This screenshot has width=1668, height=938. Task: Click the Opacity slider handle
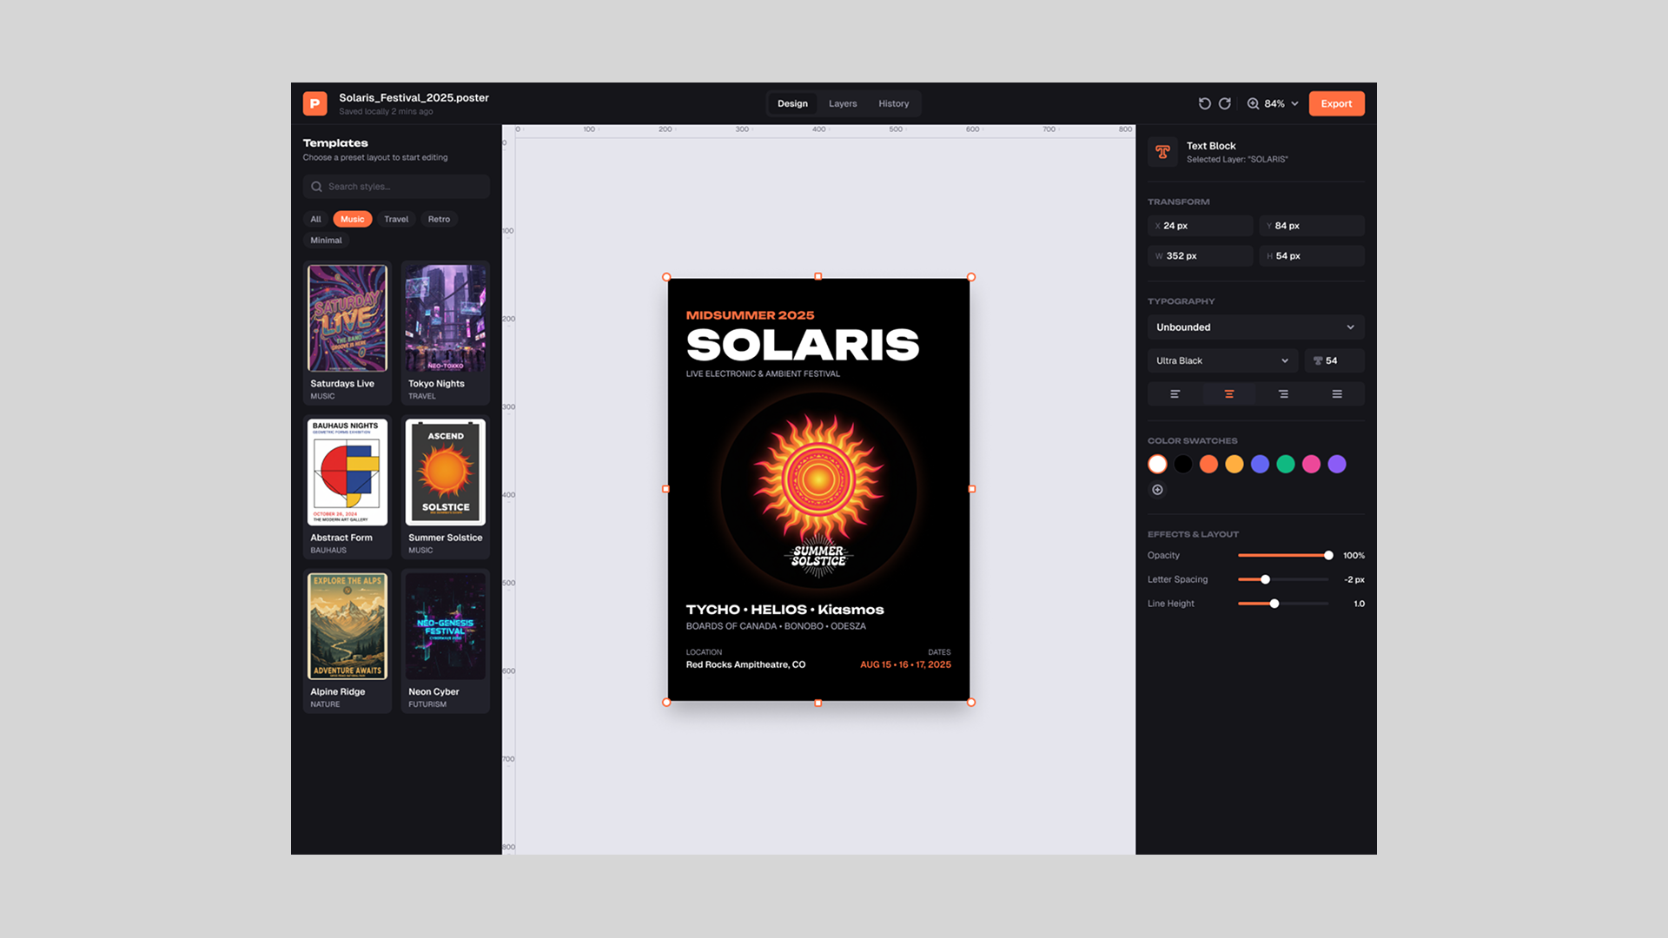pyautogui.click(x=1328, y=555)
